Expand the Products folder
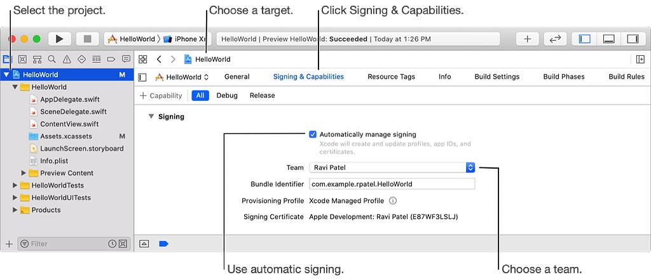The height and width of the screenshot is (279, 651). [15, 210]
